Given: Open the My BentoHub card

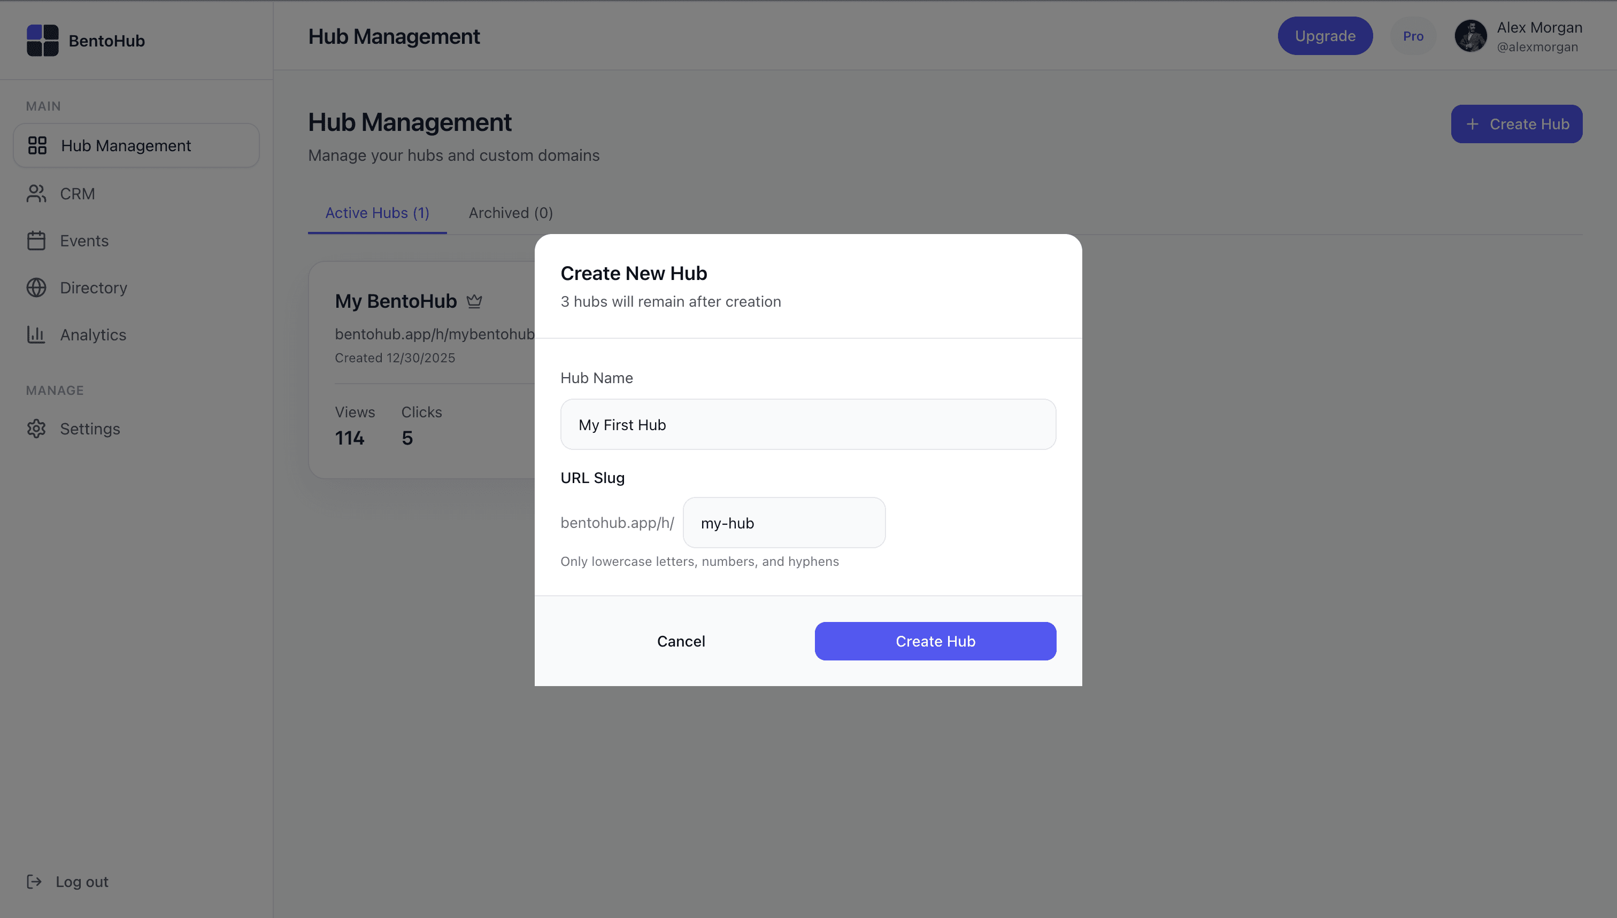Looking at the screenshot, I should tap(396, 301).
